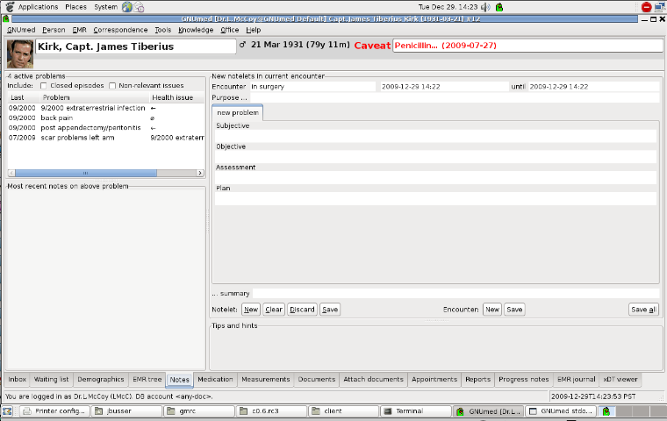Click the male gender symbol icon

[242, 44]
